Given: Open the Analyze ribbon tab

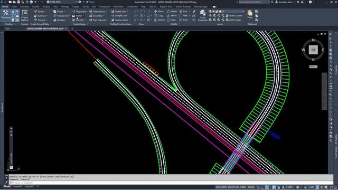Looking at the screenshot, I should pos(46,7).
